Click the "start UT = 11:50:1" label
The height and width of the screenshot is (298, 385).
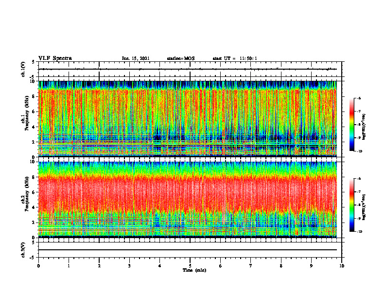click(235, 58)
